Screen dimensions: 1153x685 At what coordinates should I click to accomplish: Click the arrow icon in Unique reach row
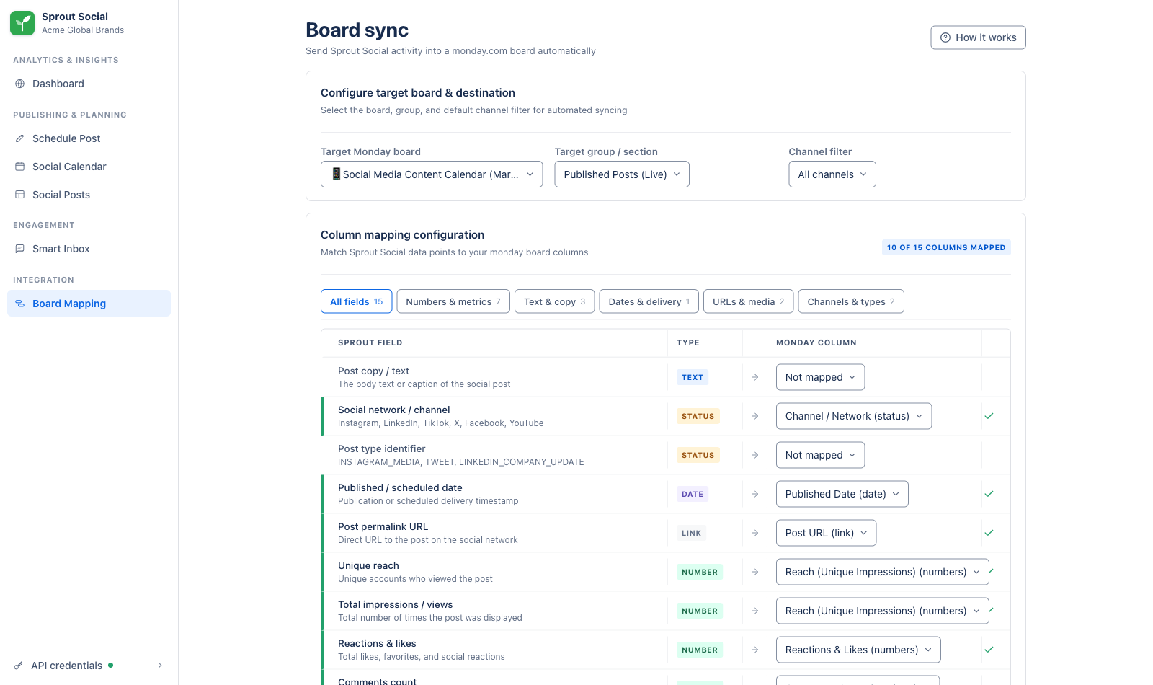click(755, 572)
